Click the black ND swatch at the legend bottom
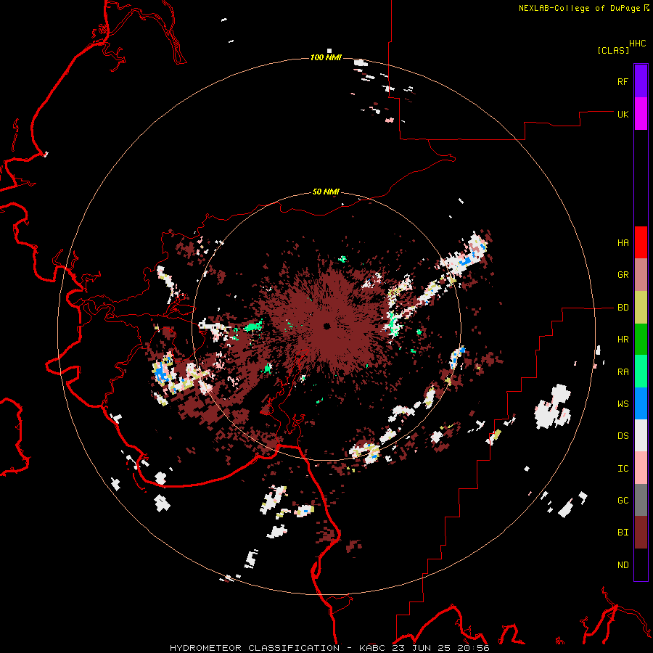 point(641,564)
